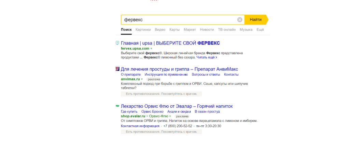Screen dimensions: 362x144
Task: Click the Найти search button
Action: [256, 20]
